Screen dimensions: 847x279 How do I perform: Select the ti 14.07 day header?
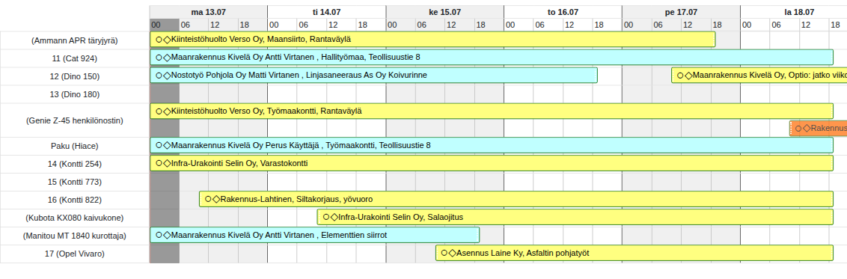click(327, 12)
